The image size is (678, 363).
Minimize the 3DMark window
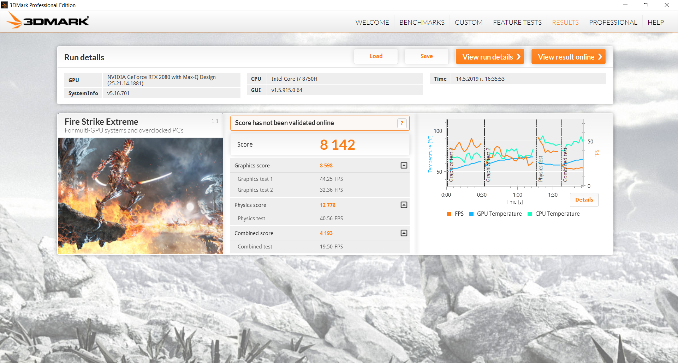coord(625,5)
